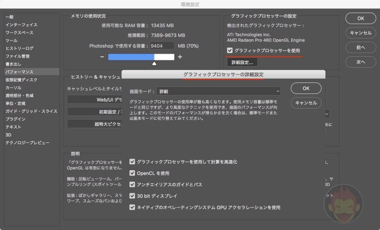This screenshot has height=230, width=380.
Task: Click the MB (70%) label
Action: click(x=188, y=46)
